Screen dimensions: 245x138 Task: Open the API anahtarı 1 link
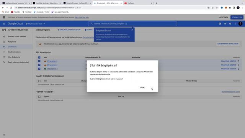click(x=52, y=69)
